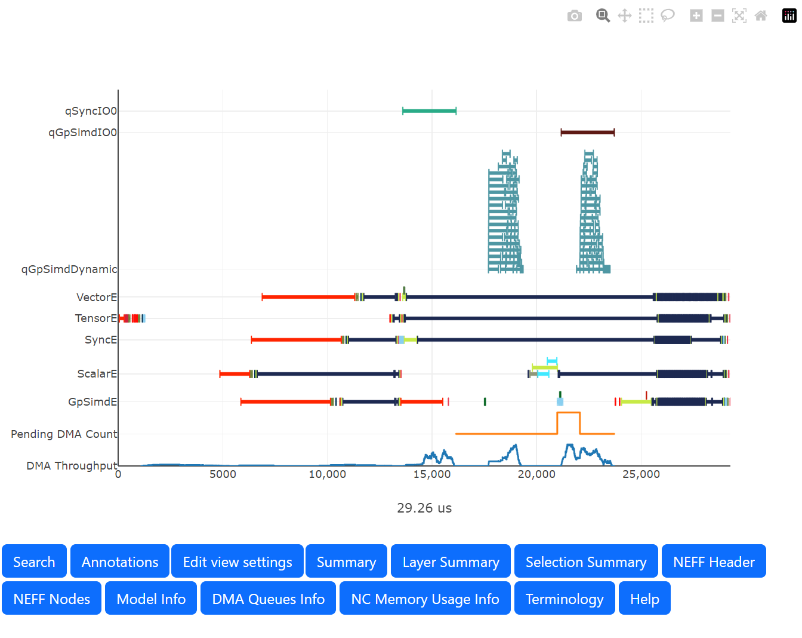This screenshot has height=638, width=802.
Task: Open Annotations
Action: pos(119,562)
